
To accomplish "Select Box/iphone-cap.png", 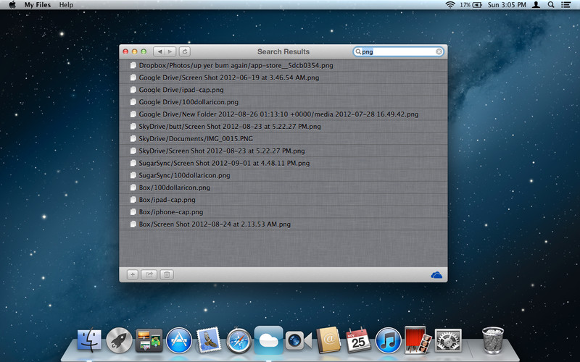I will click(x=283, y=211).
